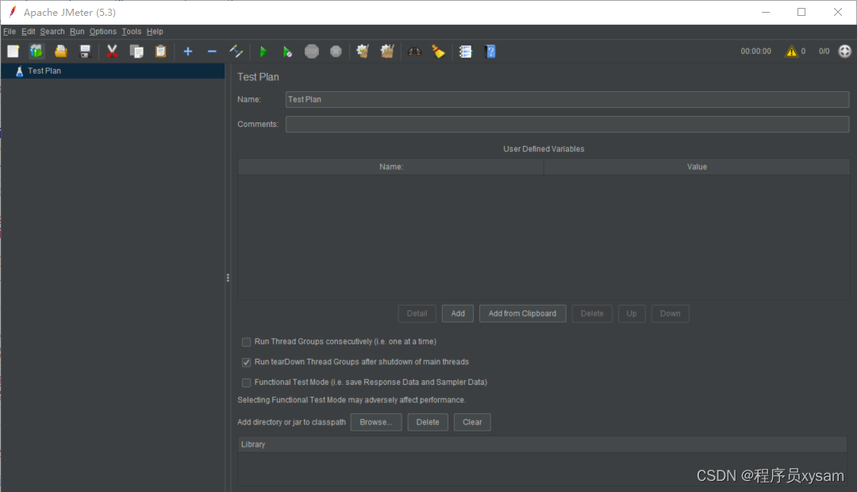This screenshot has height=492, width=857.
Task: Start the test with green play icon
Action: 263,52
